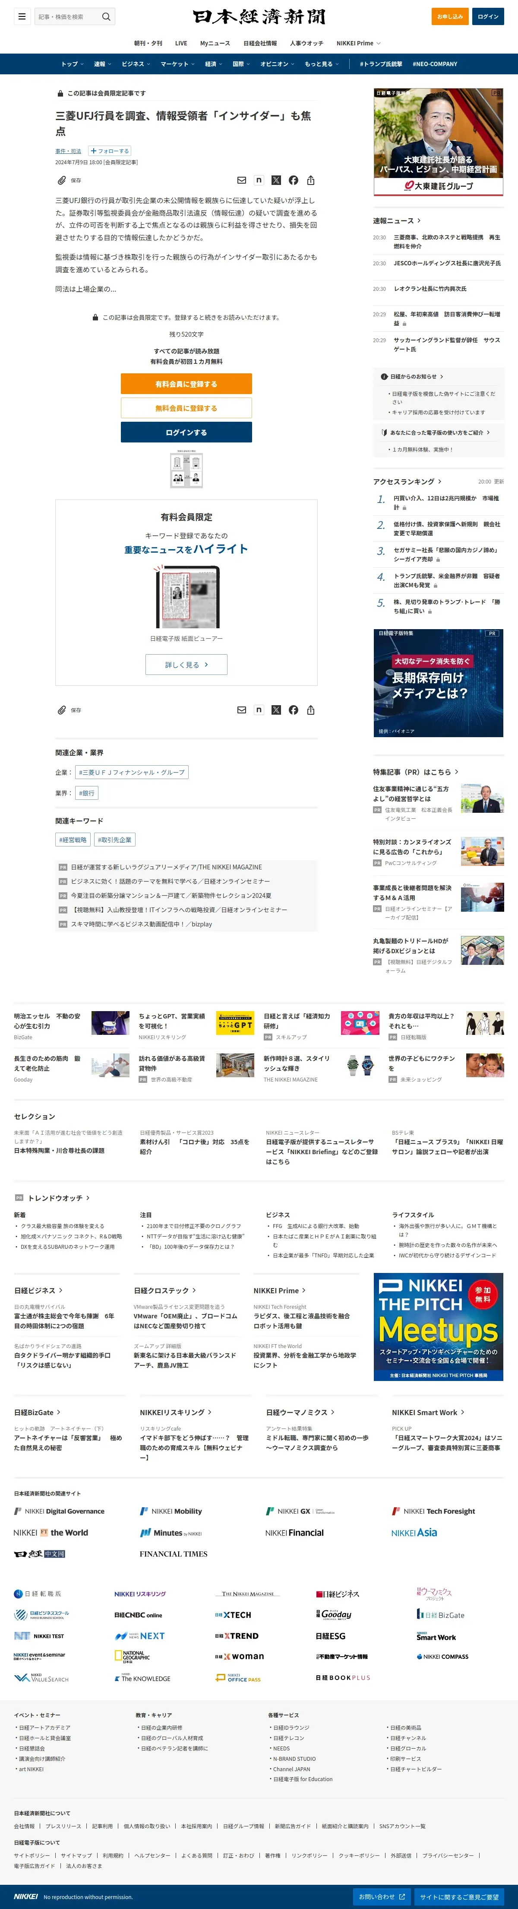
Task: Click bottom X share icon
Action: (276, 710)
